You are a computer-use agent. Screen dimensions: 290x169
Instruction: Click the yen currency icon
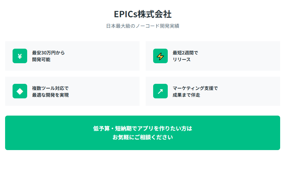(20, 56)
